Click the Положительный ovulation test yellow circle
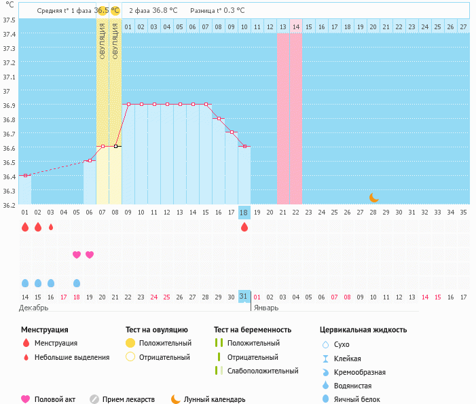This screenshot has width=476, height=404. (x=130, y=343)
